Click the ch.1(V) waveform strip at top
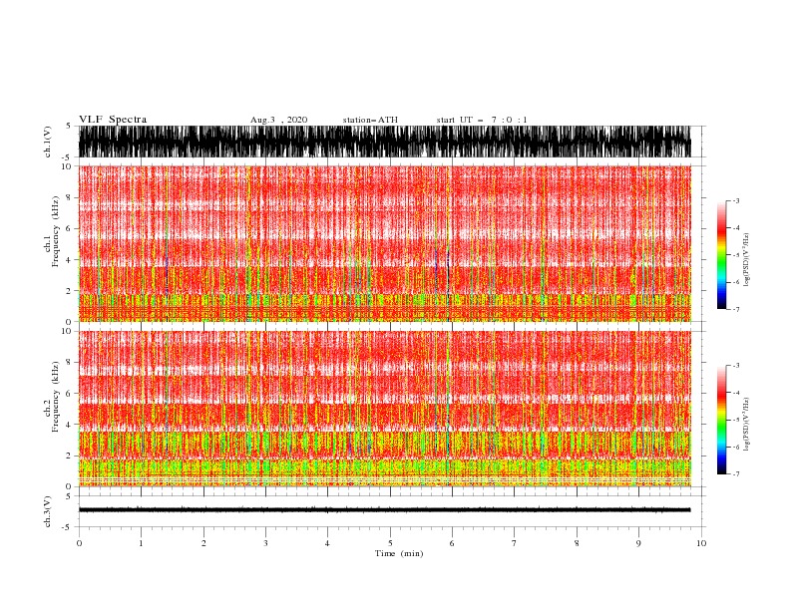Viewport: 790px width, 610px height. 384,142
